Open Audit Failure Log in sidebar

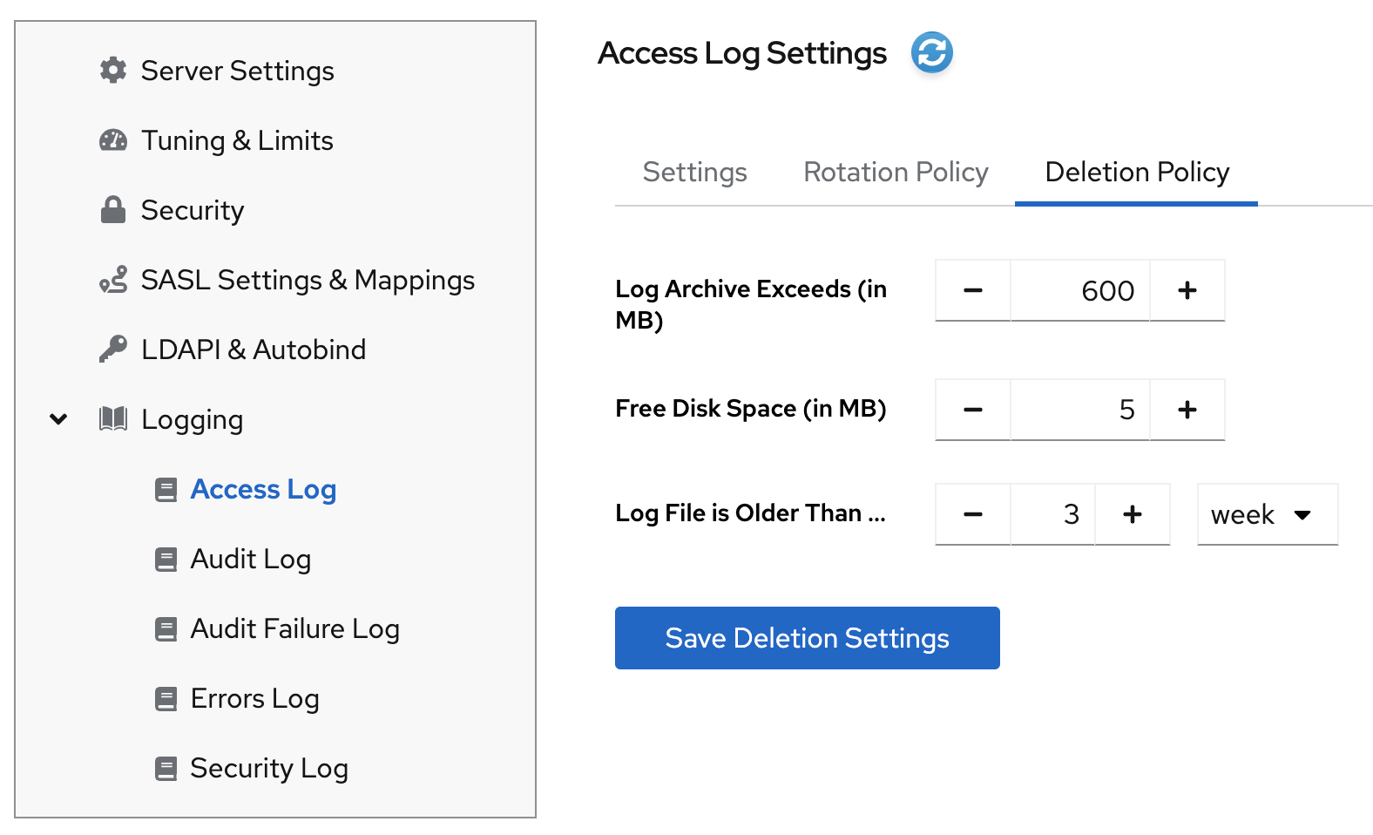(294, 629)
